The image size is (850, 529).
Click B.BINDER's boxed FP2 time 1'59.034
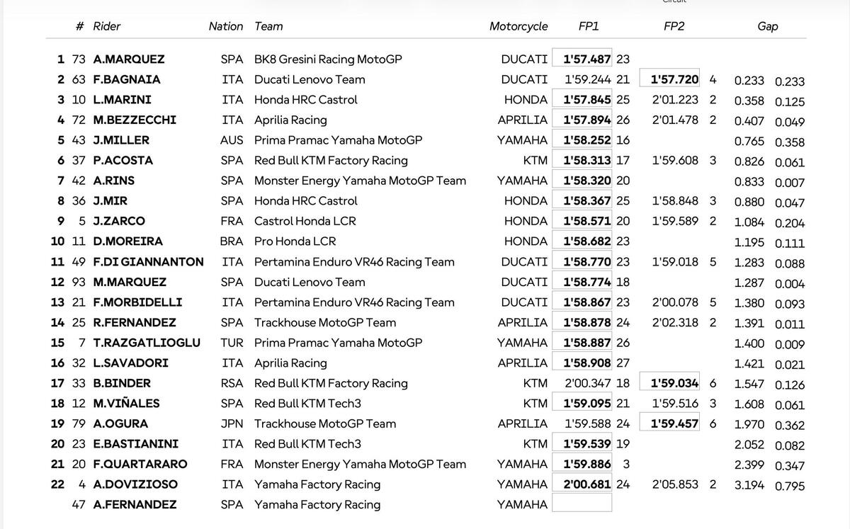pyautogui.click(x=674, y=383)
